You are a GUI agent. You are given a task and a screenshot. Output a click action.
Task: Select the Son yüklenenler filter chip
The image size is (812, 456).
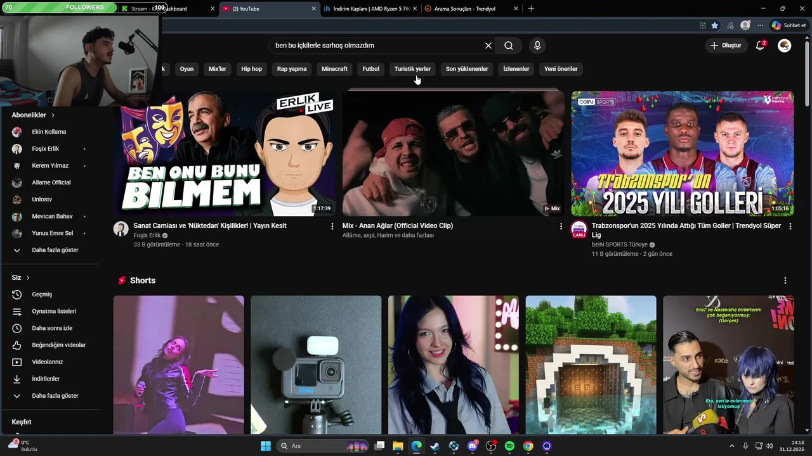pos(467,69)
